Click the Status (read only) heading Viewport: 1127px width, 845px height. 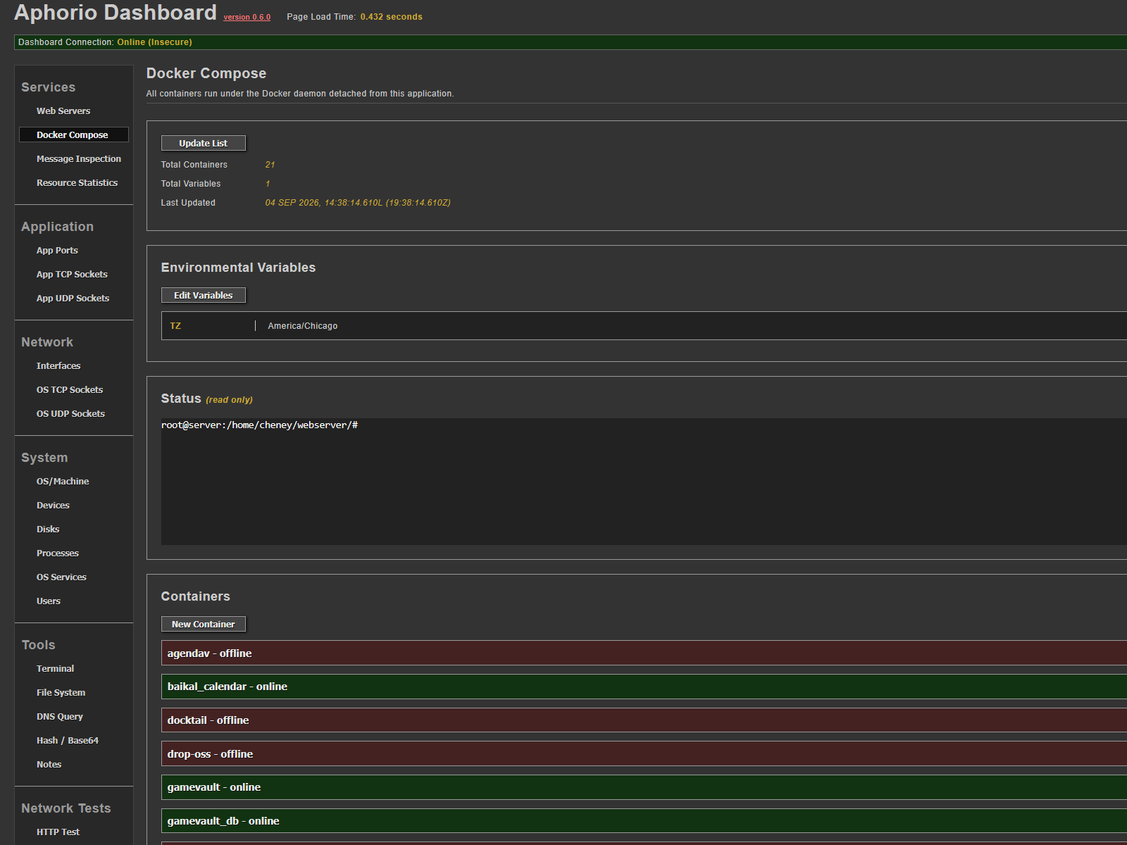(x=206, y=399)
